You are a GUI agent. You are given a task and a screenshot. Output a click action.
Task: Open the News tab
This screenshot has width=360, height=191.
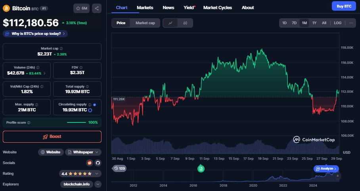click(168, 8)
